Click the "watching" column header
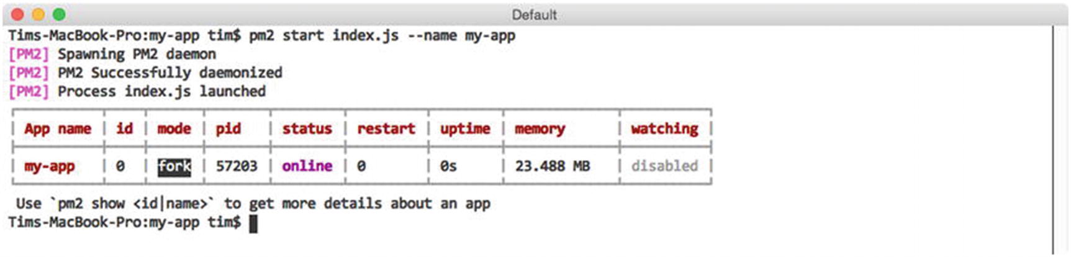1071x257 pixels. click(x=664, y=129)
